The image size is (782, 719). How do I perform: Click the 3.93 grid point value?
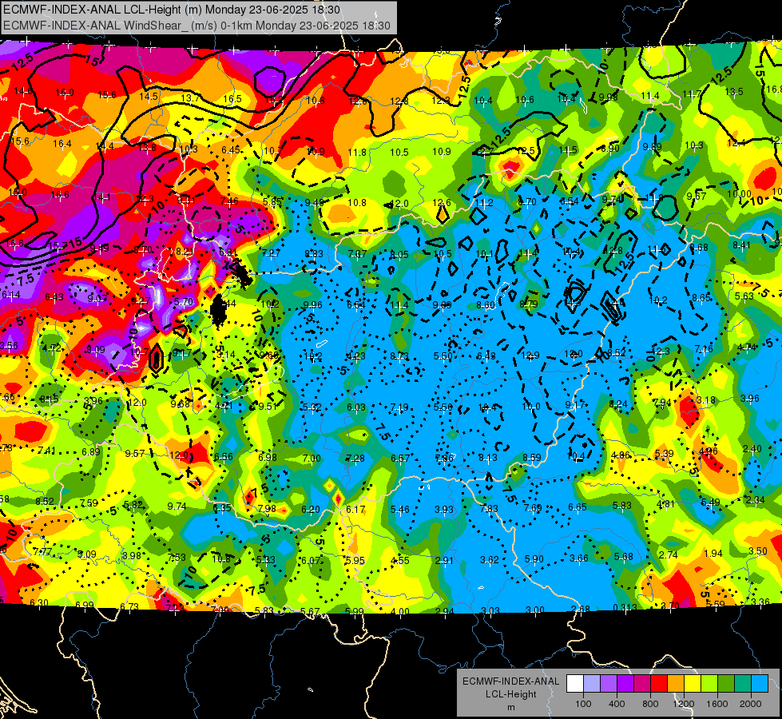(x=444, y=509)
